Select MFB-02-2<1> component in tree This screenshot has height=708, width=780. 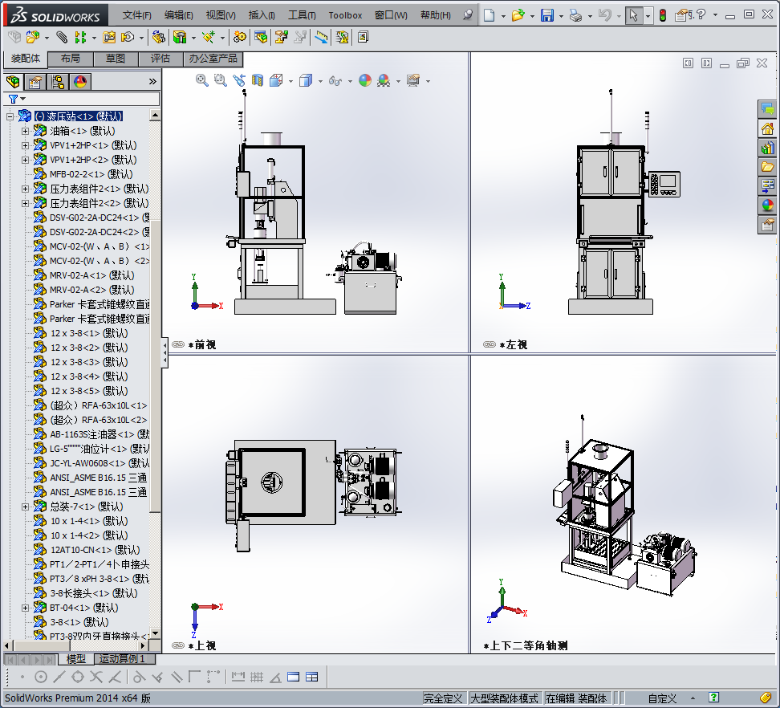tap(91, 174)
